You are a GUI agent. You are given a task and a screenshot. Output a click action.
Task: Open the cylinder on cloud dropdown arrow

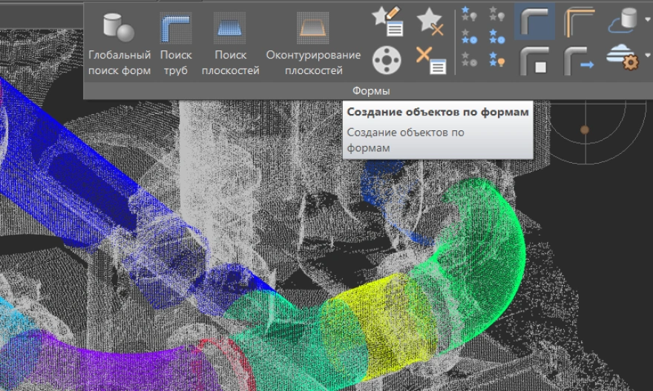[x=648, y=21]
